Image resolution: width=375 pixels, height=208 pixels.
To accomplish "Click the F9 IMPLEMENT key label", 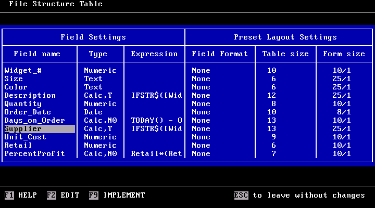I will 117,195.
